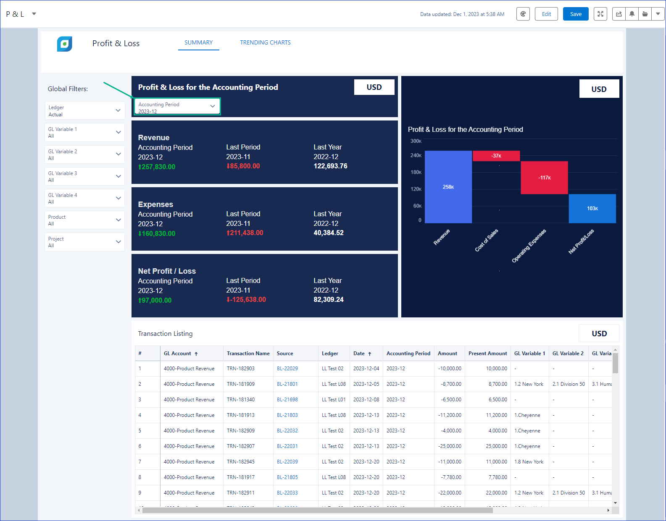This screenshot has width=666, height=521.
Task: Click the Profit & Loss app logo
Action: click(65, 44)
